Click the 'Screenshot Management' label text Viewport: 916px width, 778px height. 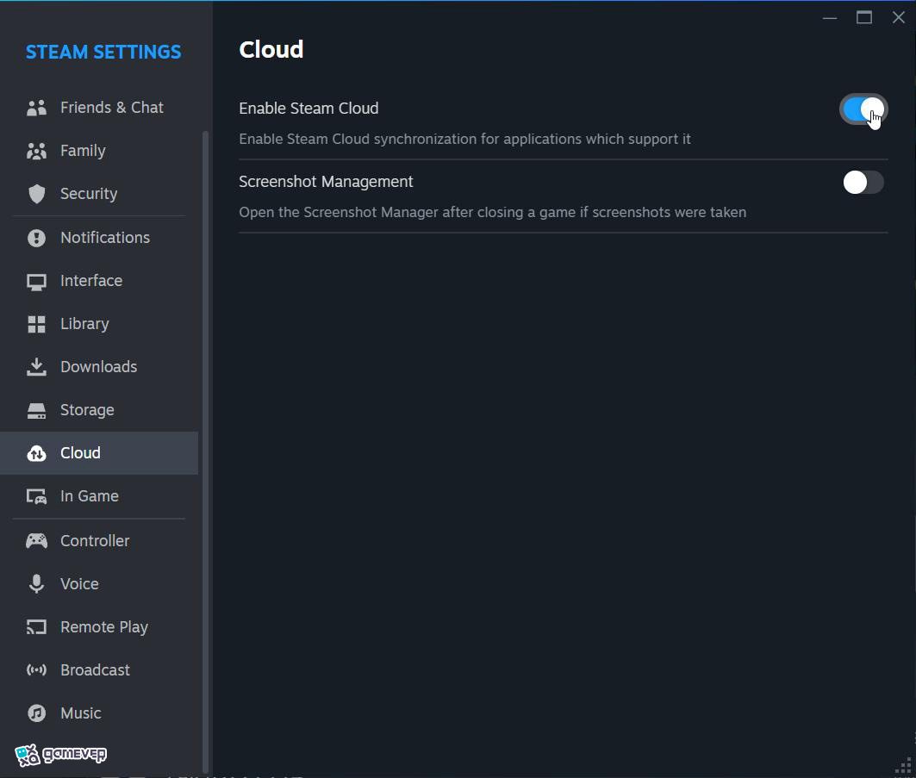tap(326, 182)
